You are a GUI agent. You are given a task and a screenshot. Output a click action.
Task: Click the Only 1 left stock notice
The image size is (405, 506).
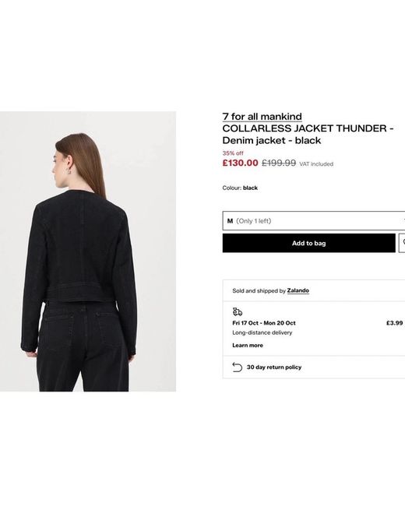click(254, 221)
